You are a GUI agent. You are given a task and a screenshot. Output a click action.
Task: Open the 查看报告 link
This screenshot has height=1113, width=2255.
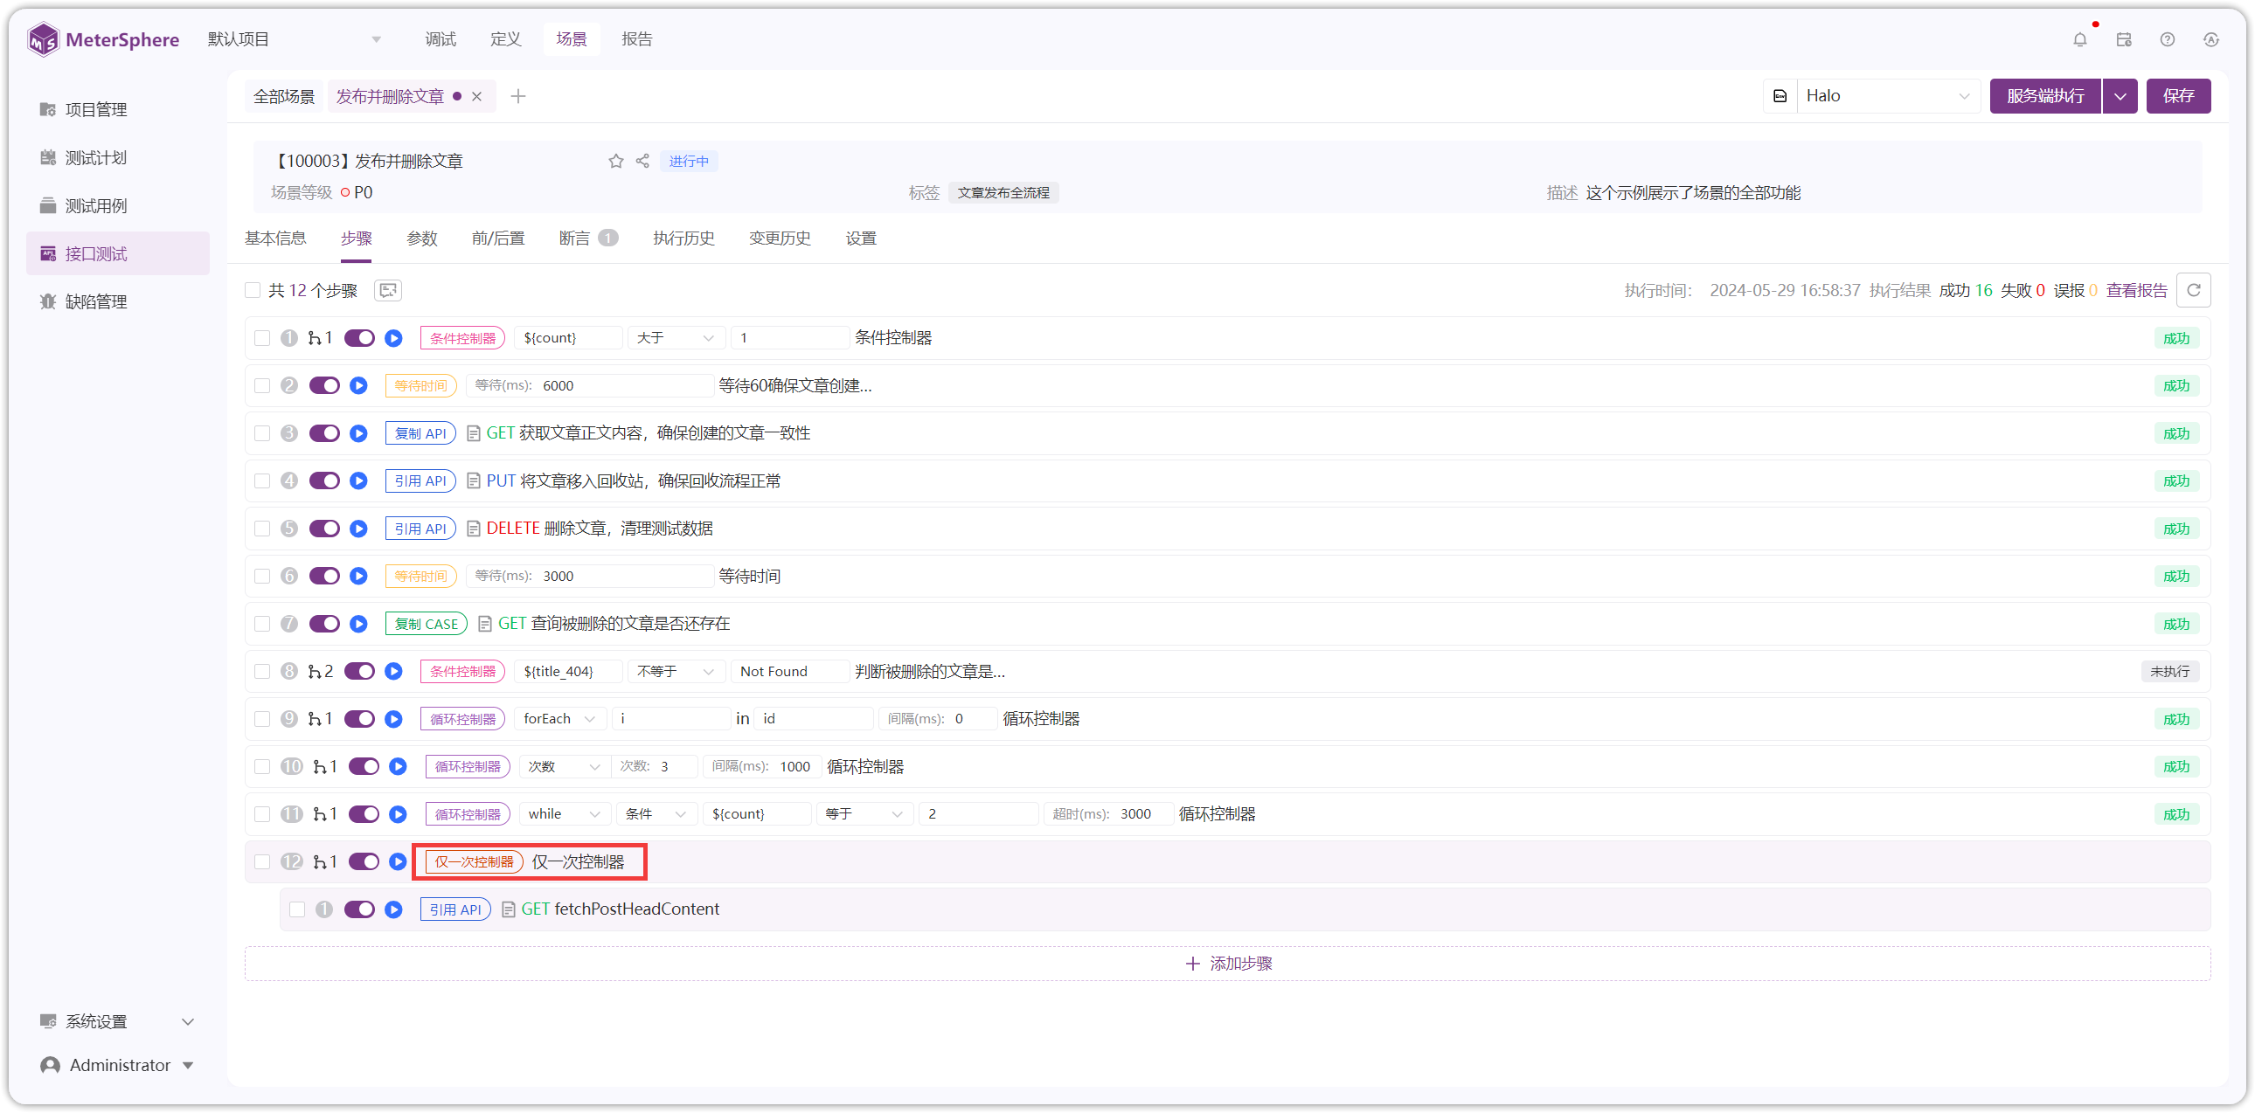click(2137, 291)
